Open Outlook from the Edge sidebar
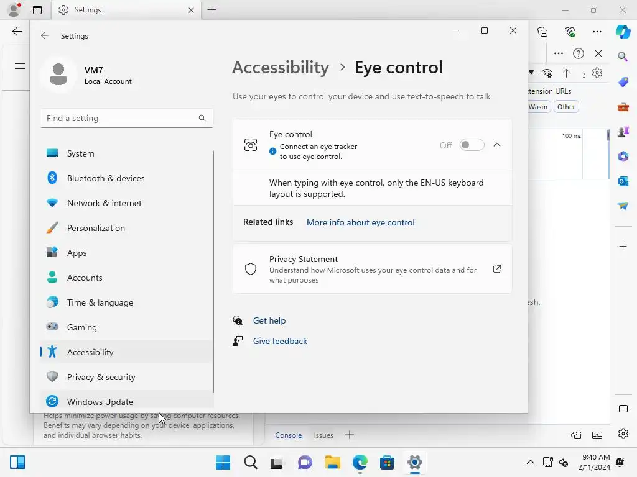 [623, 181]
